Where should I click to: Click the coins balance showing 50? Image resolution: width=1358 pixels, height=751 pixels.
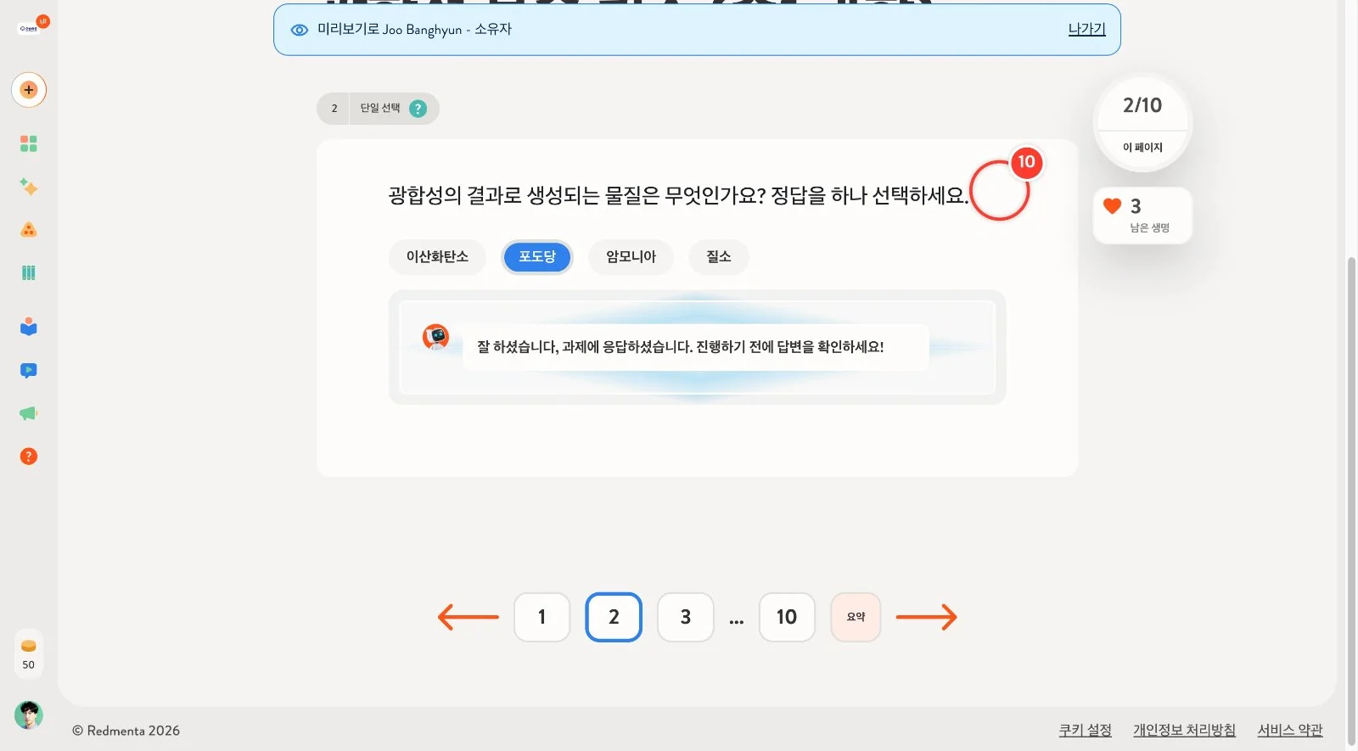click(29, 654)
